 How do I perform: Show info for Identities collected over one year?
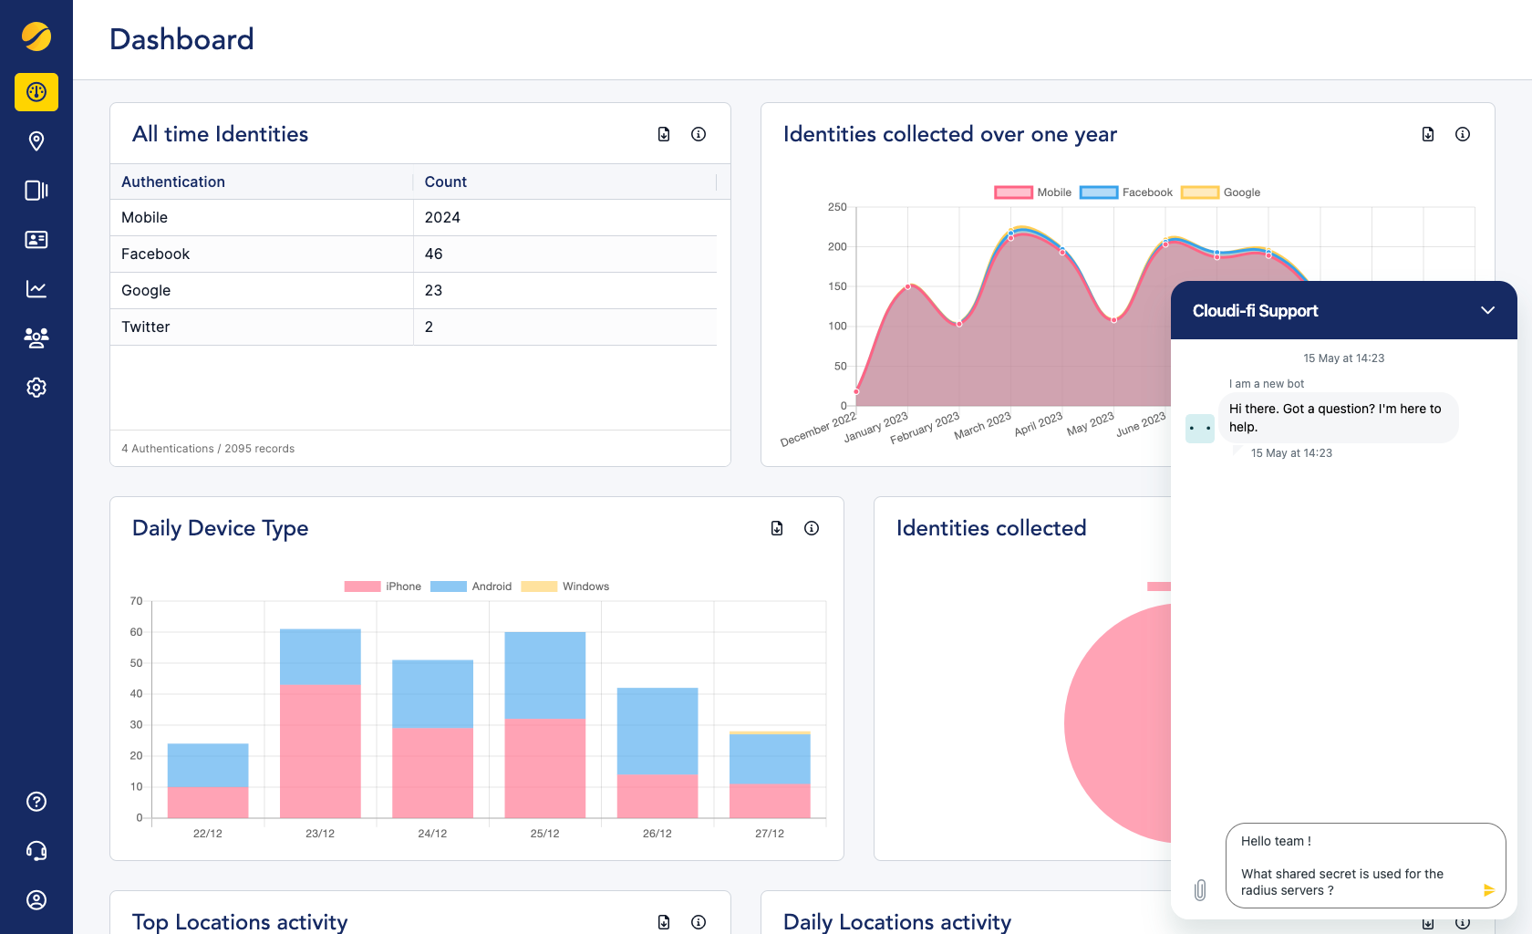coord(1463,134)
